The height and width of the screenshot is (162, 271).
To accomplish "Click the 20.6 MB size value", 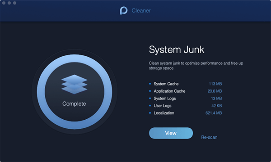I will [x=215, y=91].
